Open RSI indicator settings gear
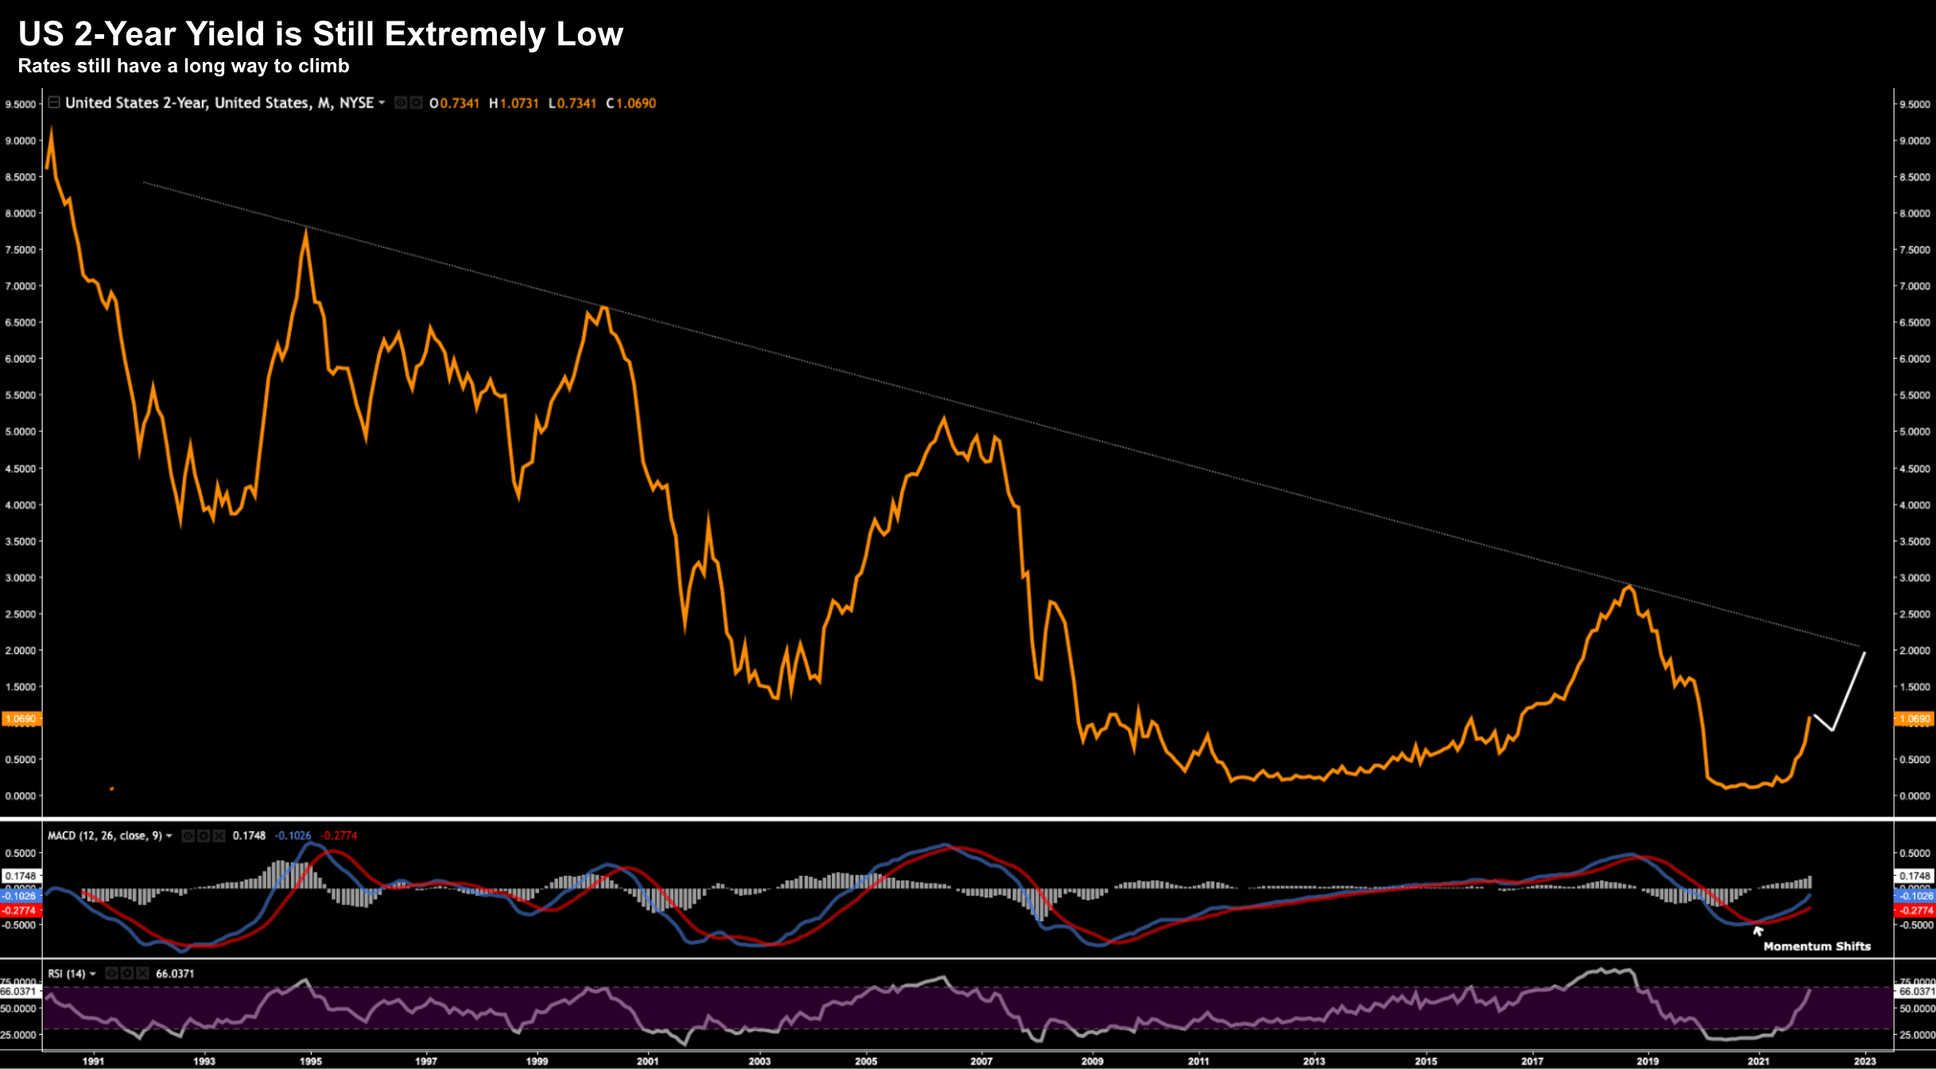This screenshot has height=1069, width=1936. (127, 974)
